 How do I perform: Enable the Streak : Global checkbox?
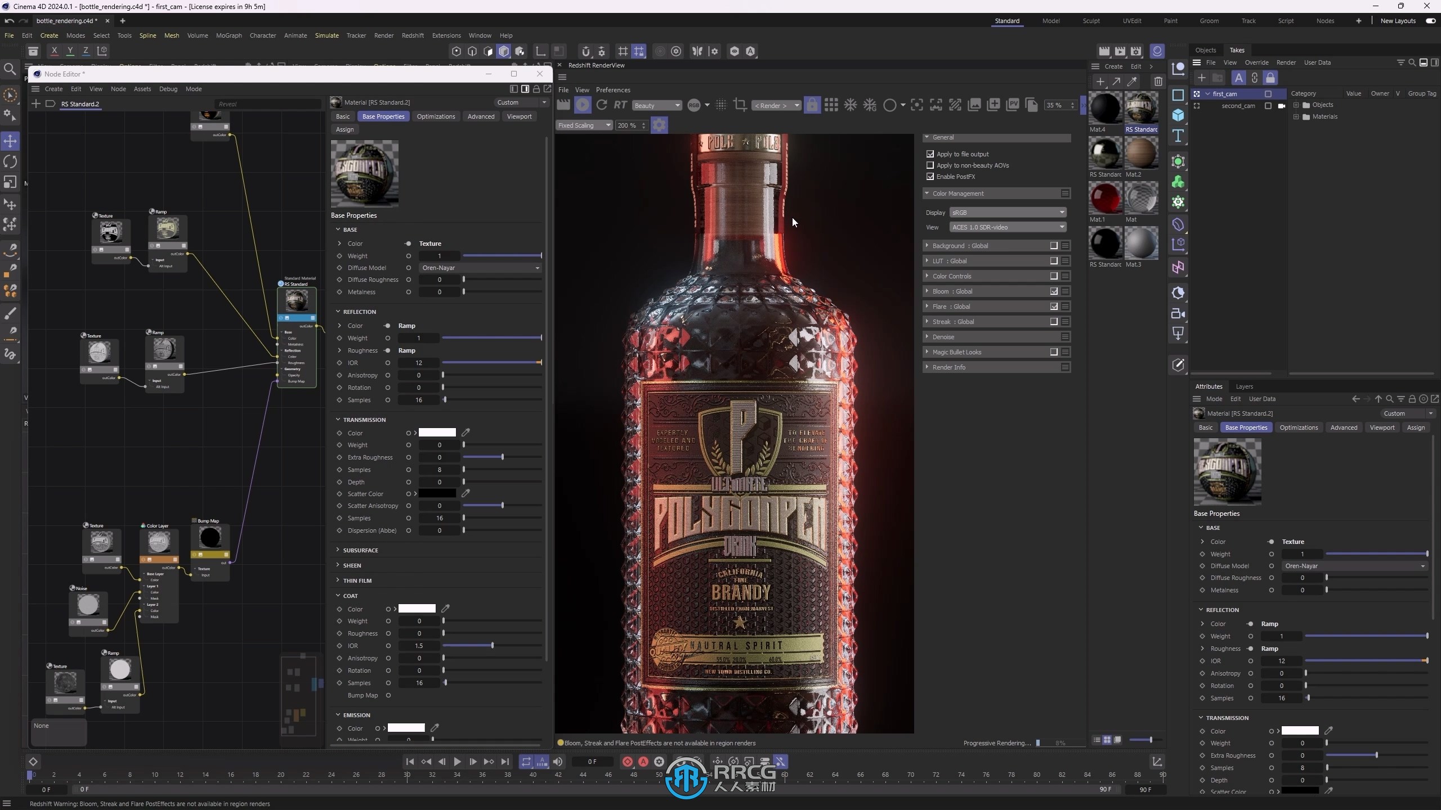1054,322
